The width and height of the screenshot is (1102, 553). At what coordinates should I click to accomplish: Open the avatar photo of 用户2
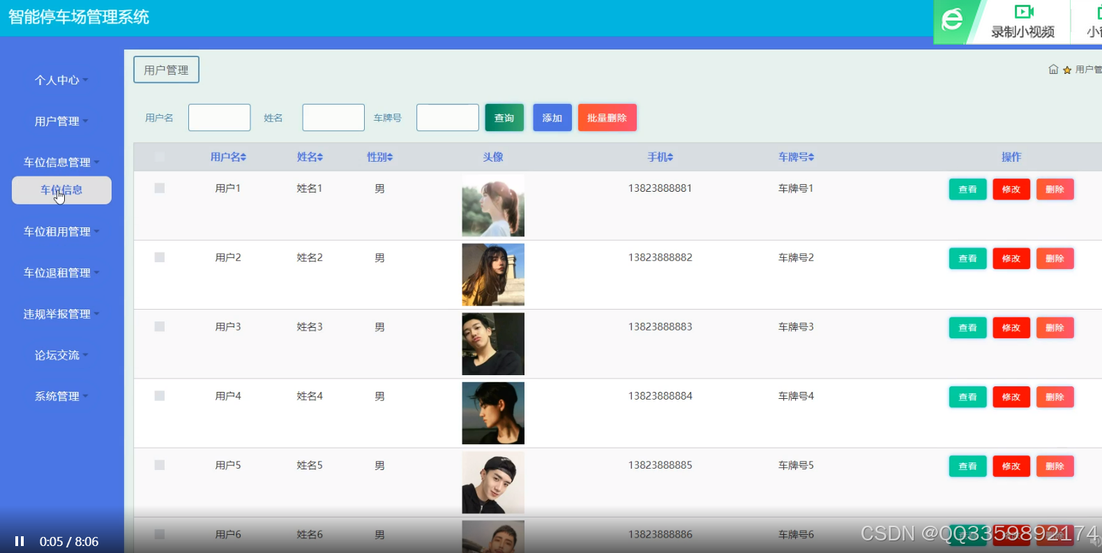click(x=493, y=275)
